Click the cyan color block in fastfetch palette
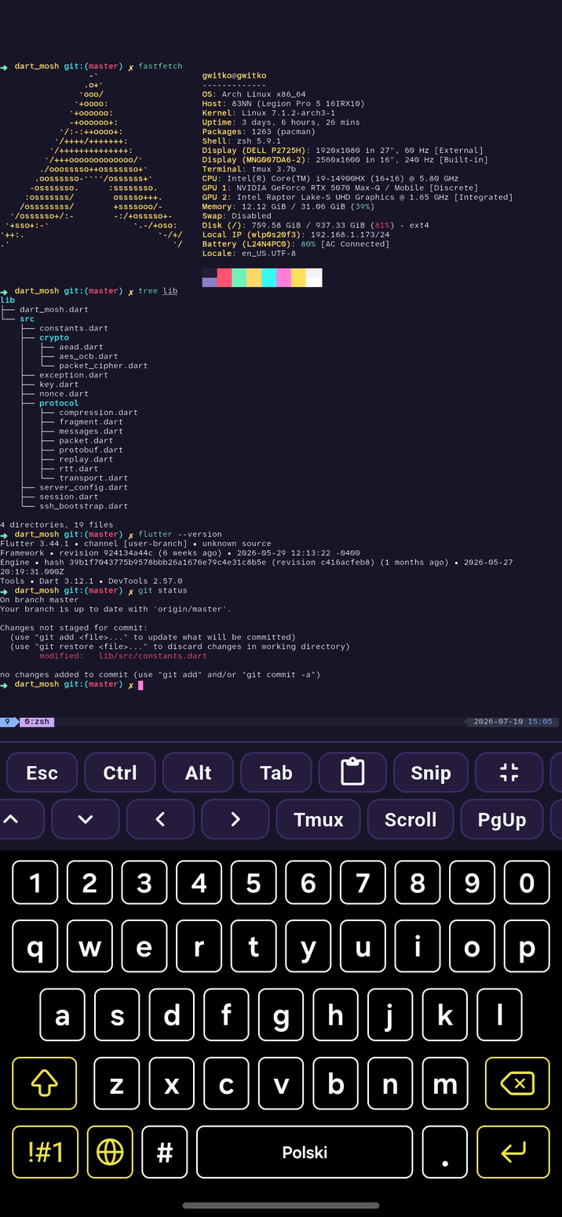562x1217 pixels. (x=268, y=278)
